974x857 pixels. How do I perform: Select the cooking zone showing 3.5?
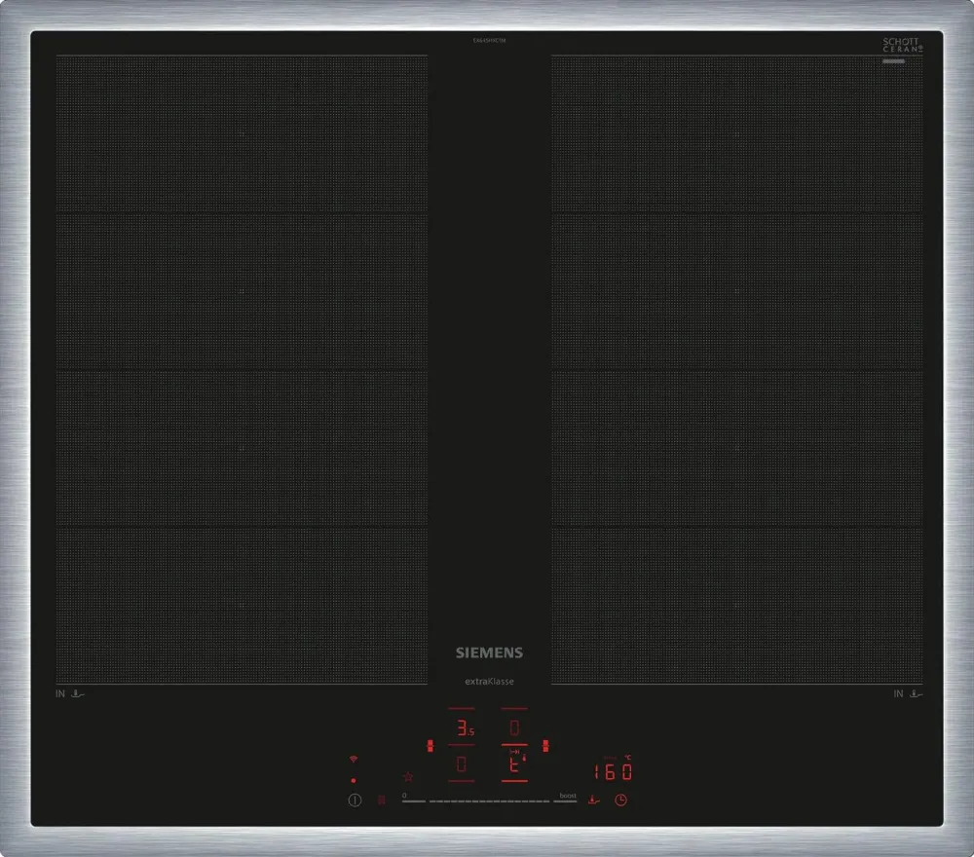point(466,727)
